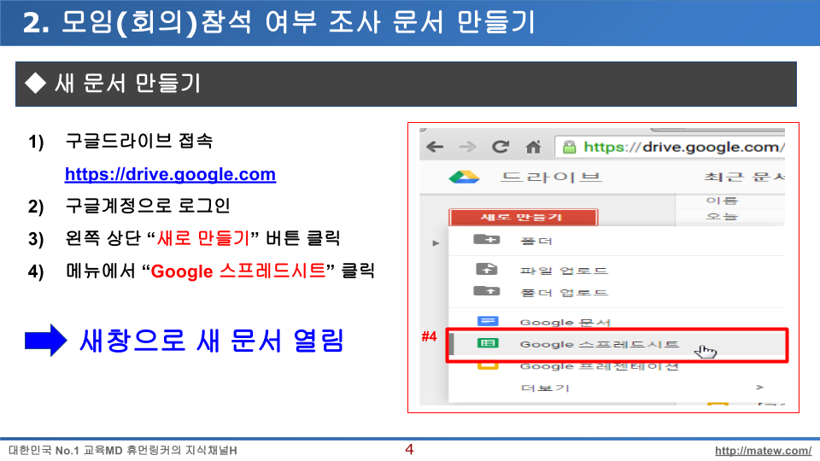Click step text 구글계정으로 로그인
820x461 pixels.
point(148,206)
